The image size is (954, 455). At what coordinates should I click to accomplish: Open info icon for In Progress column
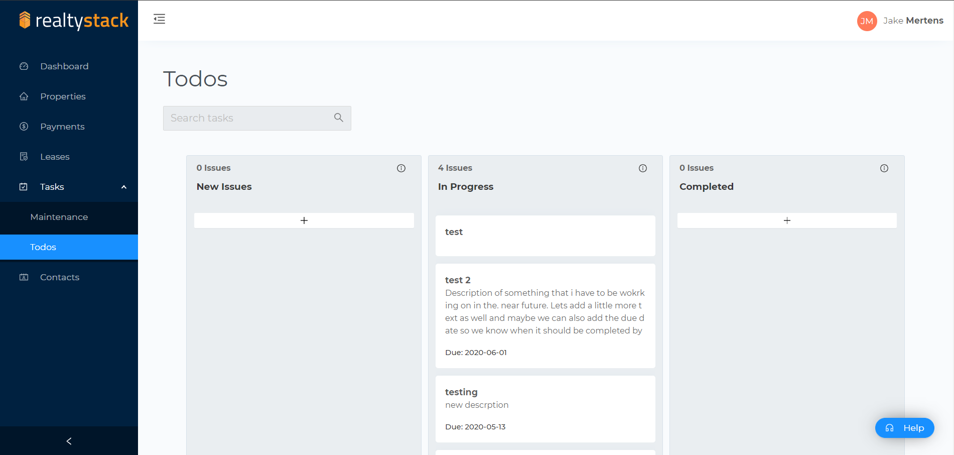643,168
